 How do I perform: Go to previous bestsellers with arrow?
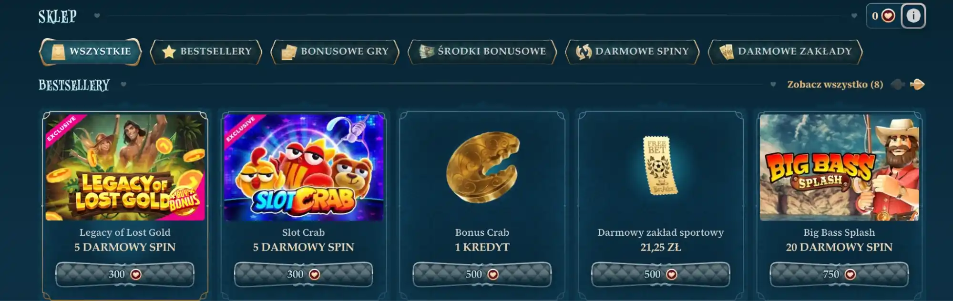(898, 85)
